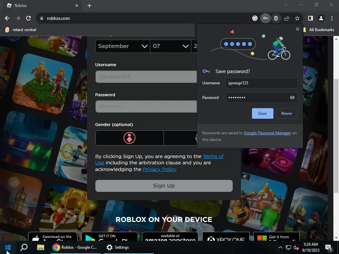Screen dimensions: 339x254
Task: Click the Get it on Google Play badge
Action: (110, 236)
